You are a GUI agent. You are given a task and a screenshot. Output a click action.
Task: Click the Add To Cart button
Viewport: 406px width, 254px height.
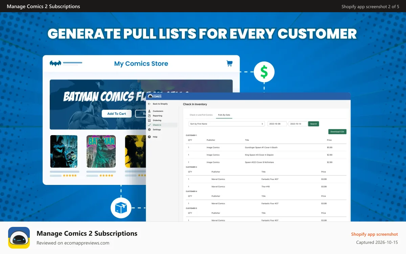point(117,113)
